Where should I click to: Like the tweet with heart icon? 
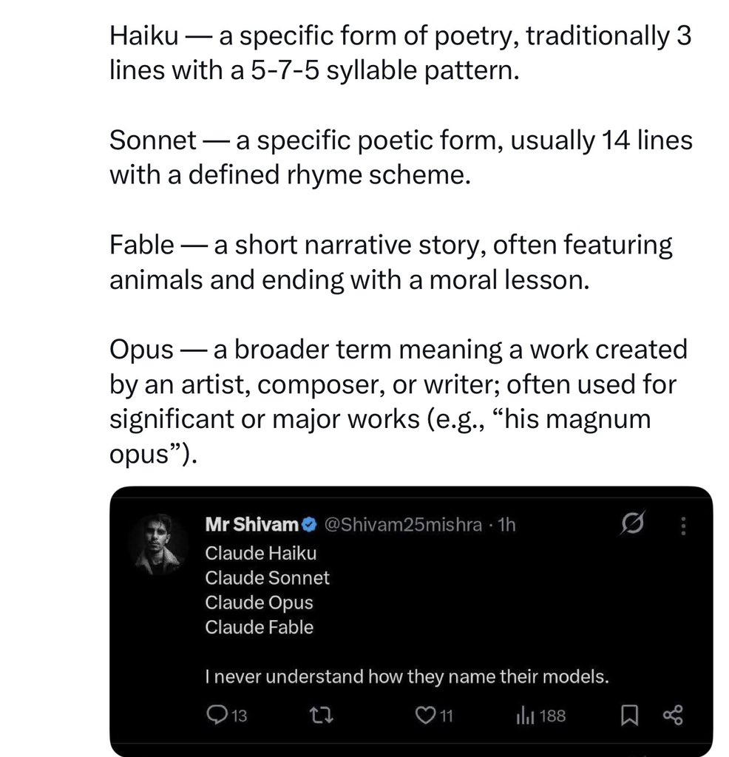425,715
